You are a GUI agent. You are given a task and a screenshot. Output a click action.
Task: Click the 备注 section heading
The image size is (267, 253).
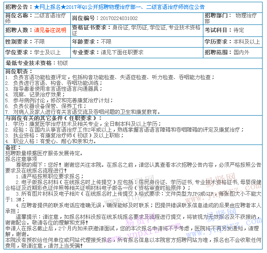pos(13,147)
